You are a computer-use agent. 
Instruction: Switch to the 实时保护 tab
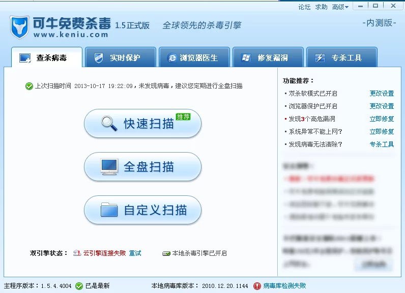[121, 57]
